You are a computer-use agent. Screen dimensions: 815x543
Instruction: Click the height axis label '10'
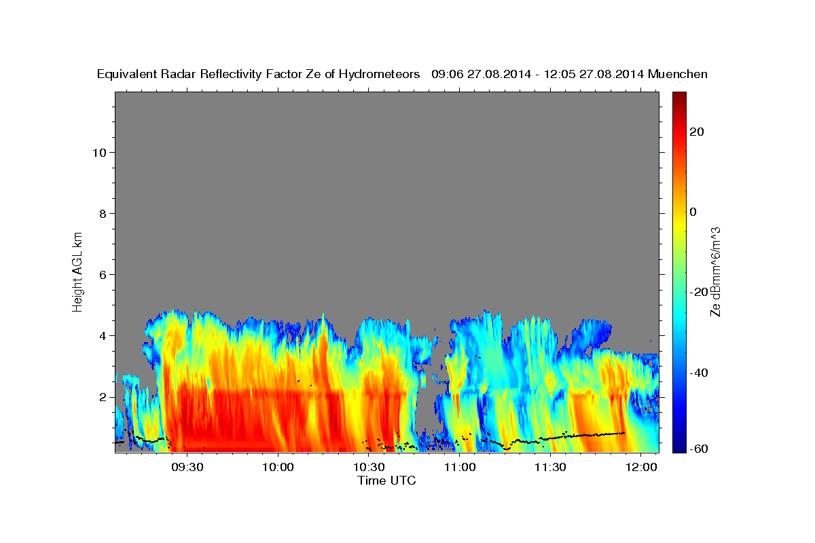click(98, 152)
